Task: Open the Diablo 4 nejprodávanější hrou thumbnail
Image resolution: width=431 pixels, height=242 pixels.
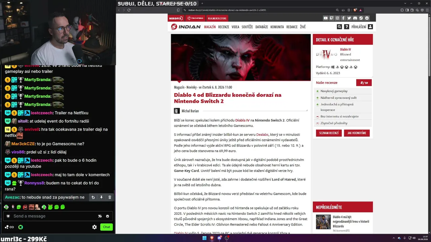Action: [x=323, y=222]
